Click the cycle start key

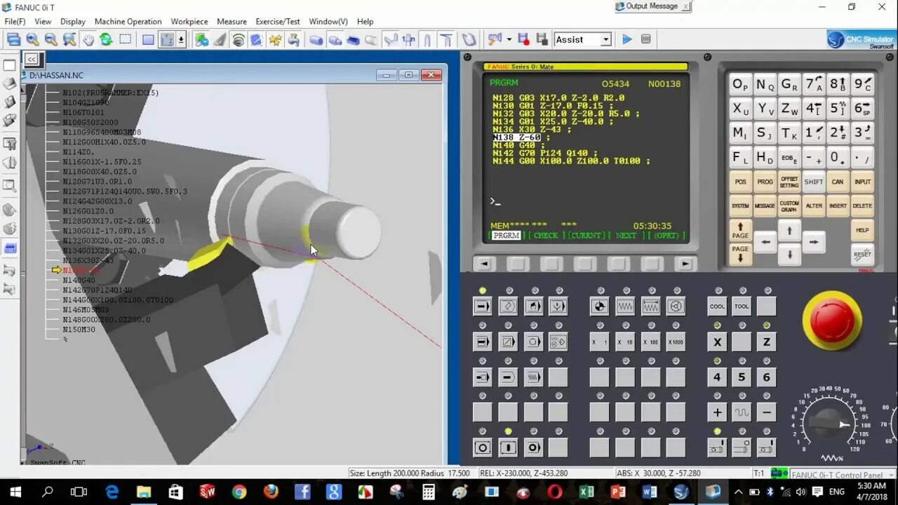pyautogui.click(x=508, y=448)
